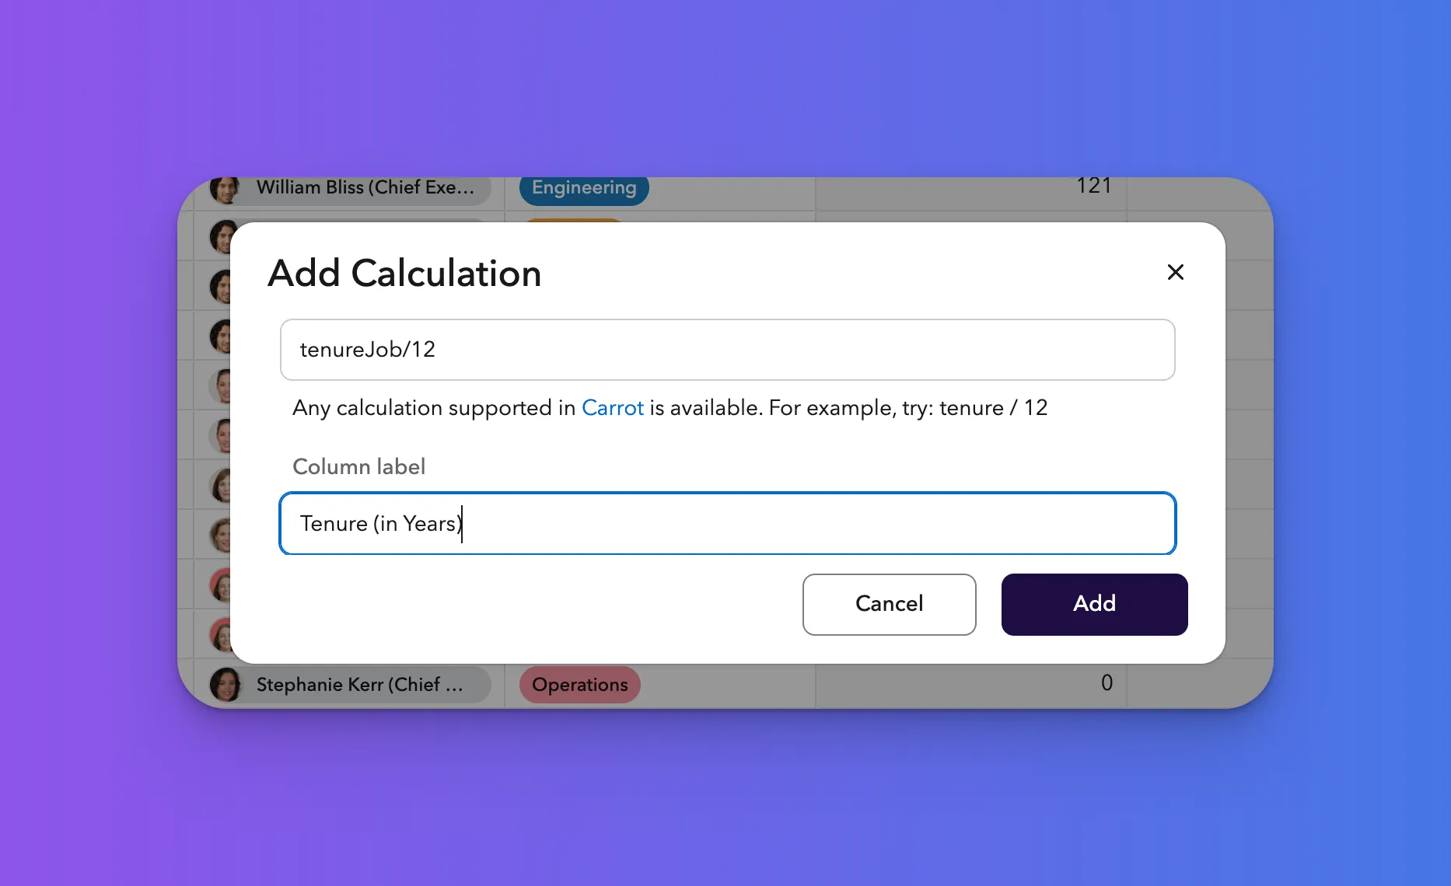1451x886 pixels.
Task: Click the Column label caption text
Action: click(358, 466)
